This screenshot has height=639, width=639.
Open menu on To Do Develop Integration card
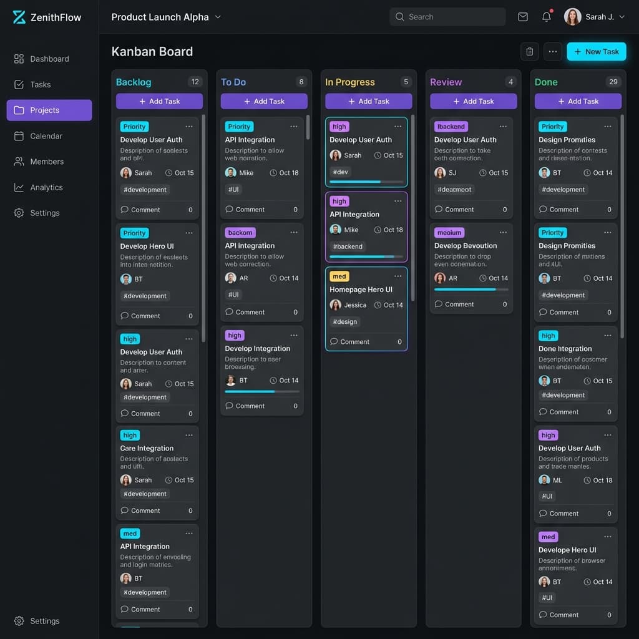[x=294, y=335]
